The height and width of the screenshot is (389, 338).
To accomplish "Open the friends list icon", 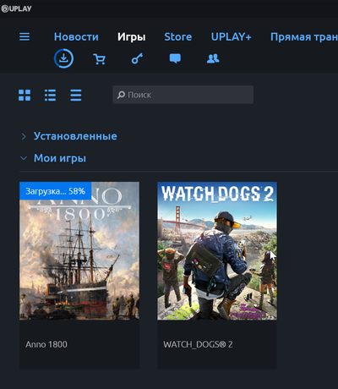I will (x=213, y=58).
